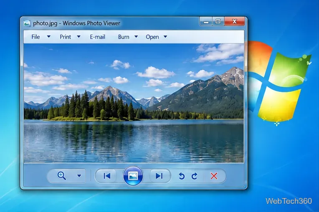Screen dimensions: 319x212
Task: Maximize the Windows Photo Viewer window
Action: tap(218, 21)
